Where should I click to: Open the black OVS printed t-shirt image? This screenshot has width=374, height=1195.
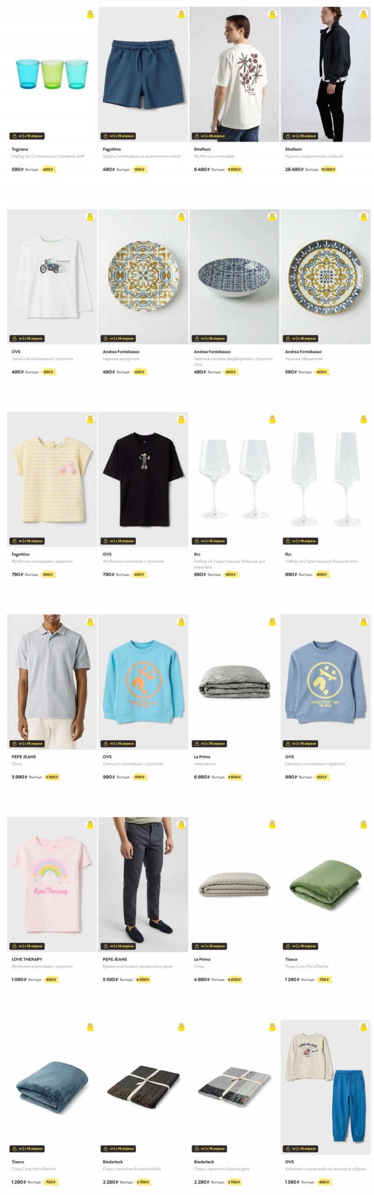[x=143, y=479]
